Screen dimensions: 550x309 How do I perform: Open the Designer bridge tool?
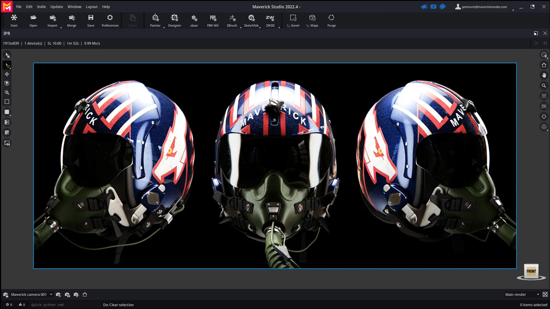(174, 20)
